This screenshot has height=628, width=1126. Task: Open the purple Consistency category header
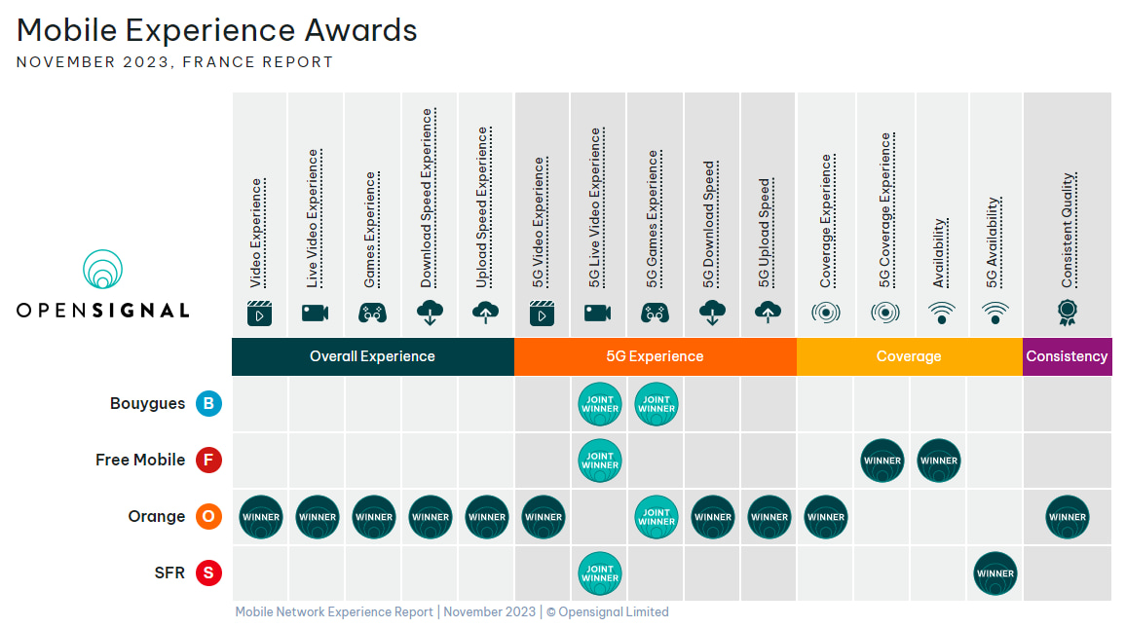pos(1067,356)
